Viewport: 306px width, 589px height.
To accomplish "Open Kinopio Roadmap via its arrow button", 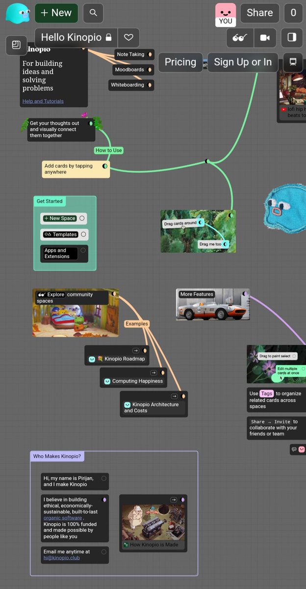I will (136, 350).
